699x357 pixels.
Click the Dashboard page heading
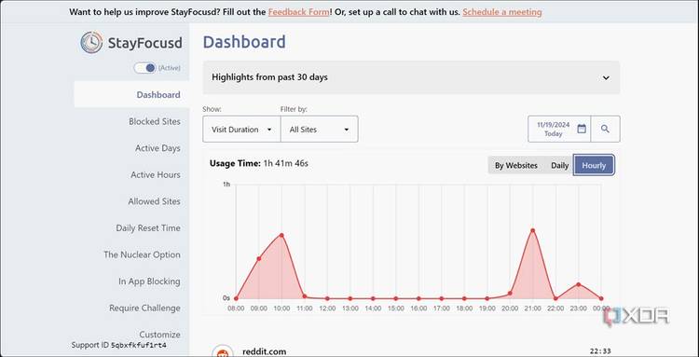click(244, 42)
